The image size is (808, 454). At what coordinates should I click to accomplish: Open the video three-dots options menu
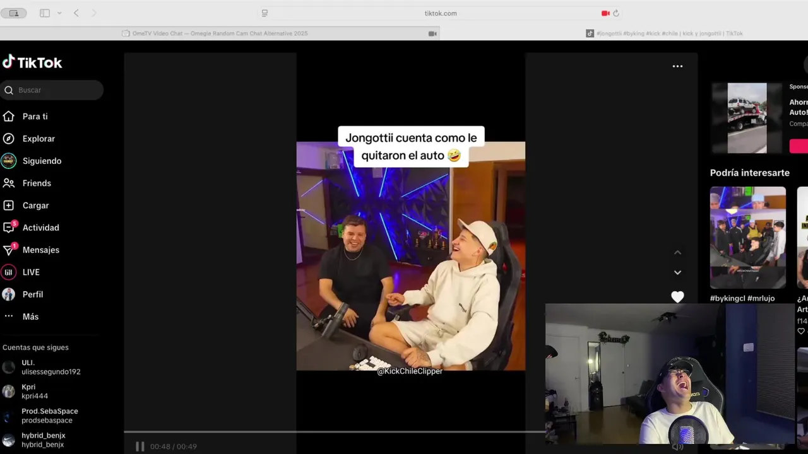(677, 66)
